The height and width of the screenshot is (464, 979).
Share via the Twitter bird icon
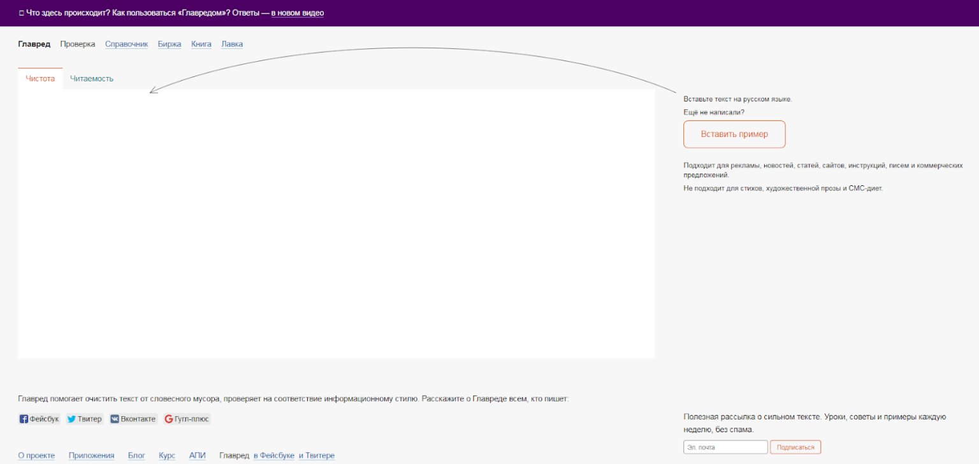click(72, 419)
